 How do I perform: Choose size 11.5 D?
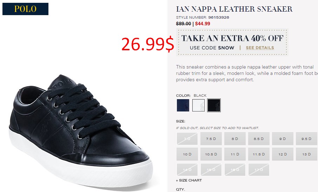click(259, 154)
